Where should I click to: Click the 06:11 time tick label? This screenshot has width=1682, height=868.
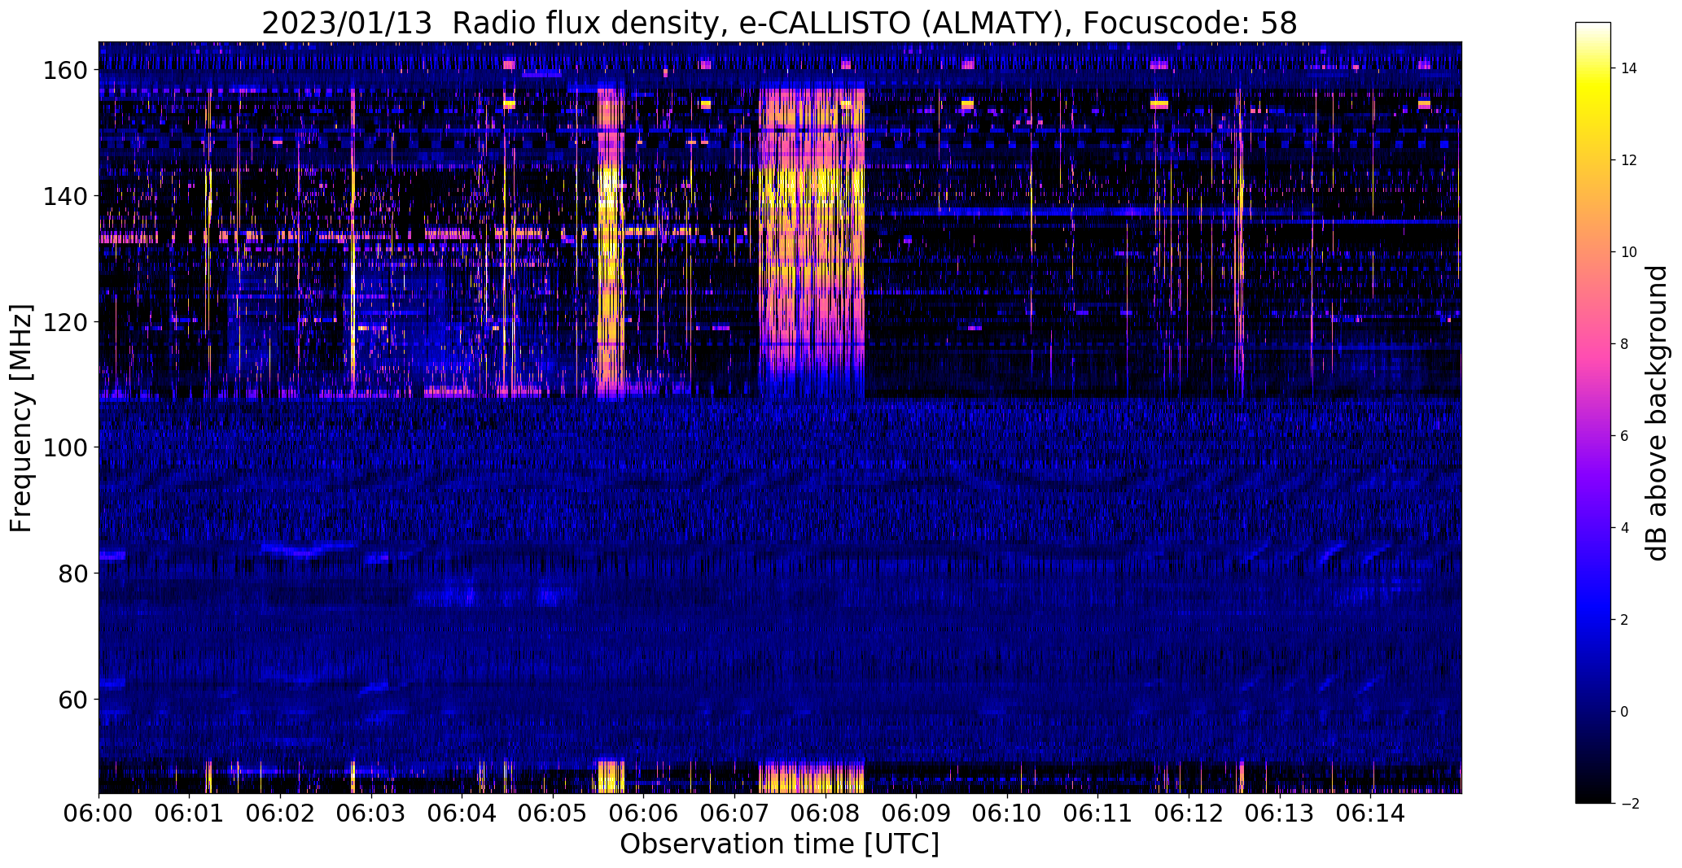(1098, 812)
